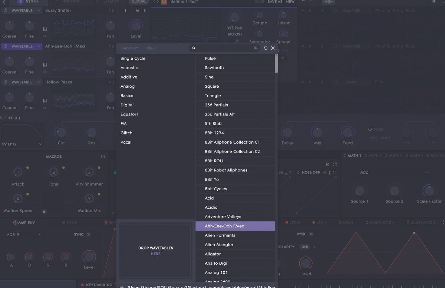Click the expand-view arrows icon near the gear
Image resolution: width=445 pixels, height=288 pixels.
click(x=335, y=164)
